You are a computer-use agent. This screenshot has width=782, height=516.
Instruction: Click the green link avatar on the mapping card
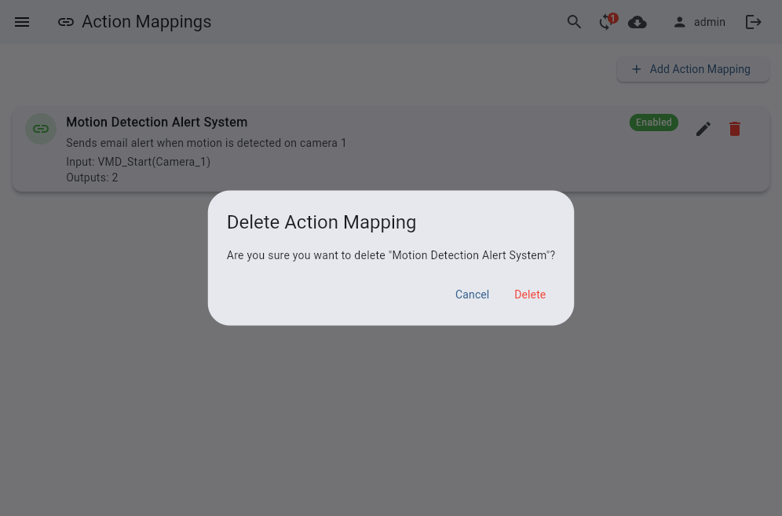(x=41, y=129)
